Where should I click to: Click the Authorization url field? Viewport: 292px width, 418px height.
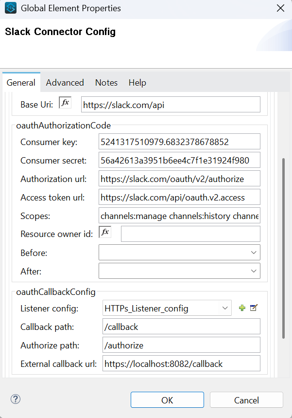[x=179, y=178]
